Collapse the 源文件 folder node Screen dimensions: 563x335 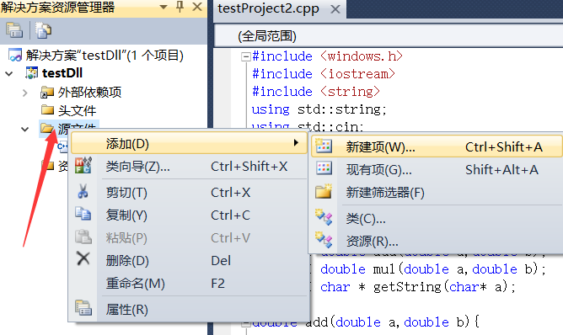tap(24, 129)
